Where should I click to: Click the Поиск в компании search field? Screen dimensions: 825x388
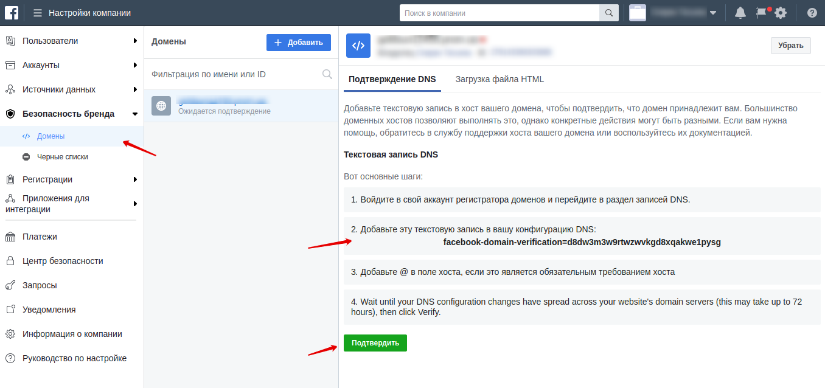point(500,13)
